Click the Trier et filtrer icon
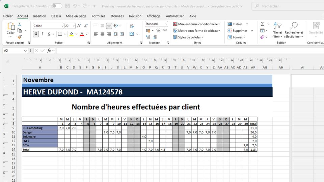 pyautogui.click(x=277, y=26)
